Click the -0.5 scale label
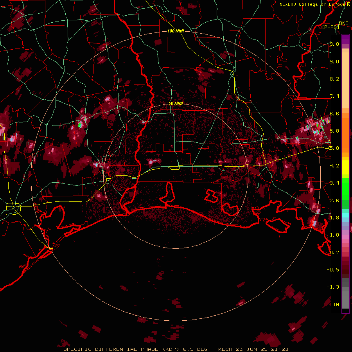 (333, 270)
